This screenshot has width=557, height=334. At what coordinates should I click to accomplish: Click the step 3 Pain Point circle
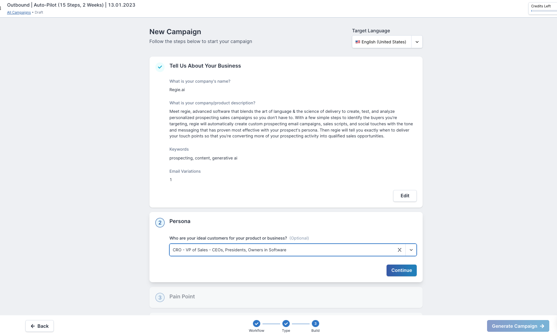click(x=160, y=297)
